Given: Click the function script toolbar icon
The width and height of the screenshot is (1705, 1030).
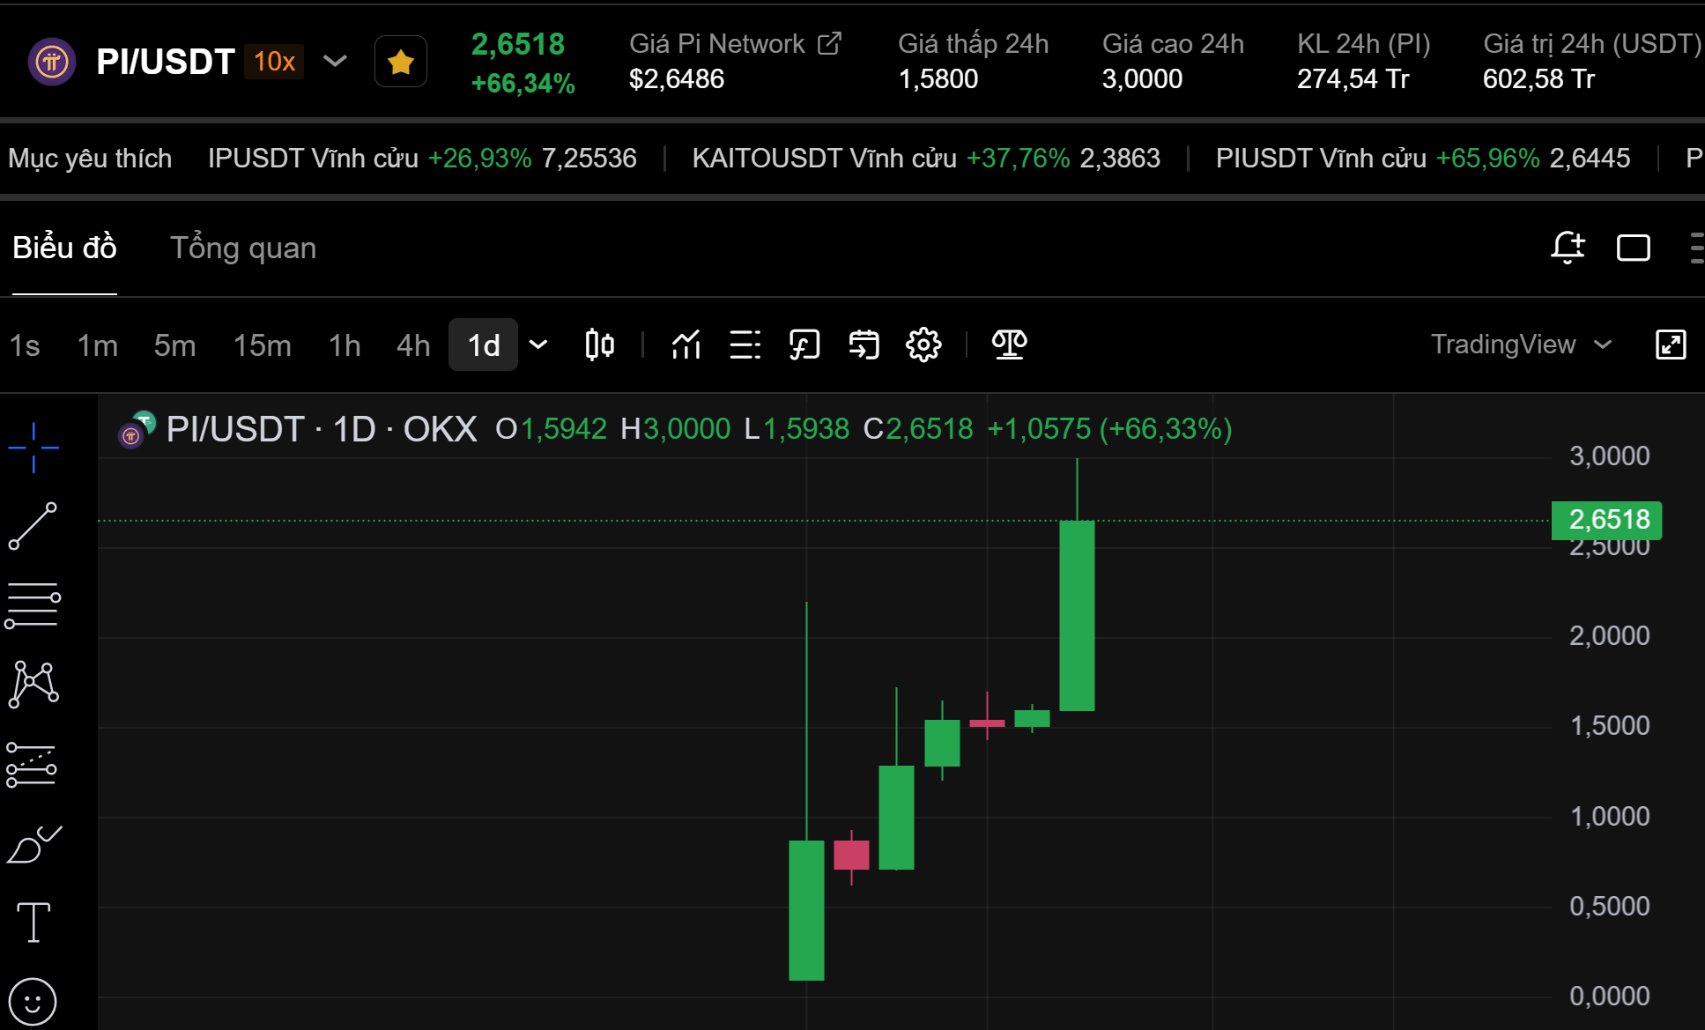Looking at the screenshot, I should (804, 345).
